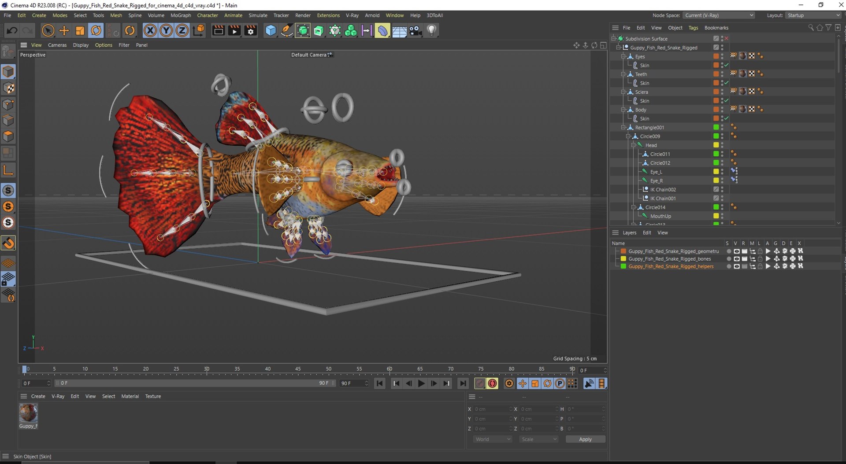Enable Model mode in left palette
Viewport: 846px width, 464px height.
(8, 72)
